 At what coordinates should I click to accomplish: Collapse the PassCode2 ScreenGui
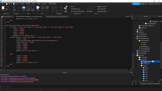coord(137,59)
